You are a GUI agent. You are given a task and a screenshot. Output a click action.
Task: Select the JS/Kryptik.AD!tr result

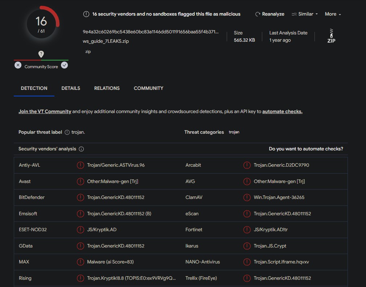point(271,230)
